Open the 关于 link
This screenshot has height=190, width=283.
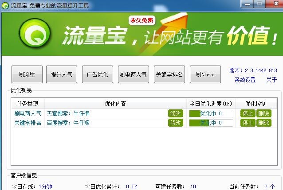[x=271, y=80]
